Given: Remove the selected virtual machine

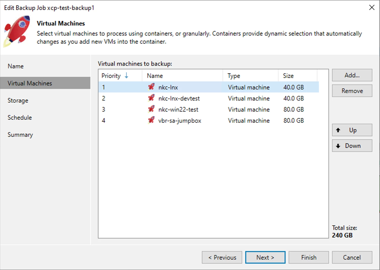Looking at the screenshot, I should tap(352, 91).
